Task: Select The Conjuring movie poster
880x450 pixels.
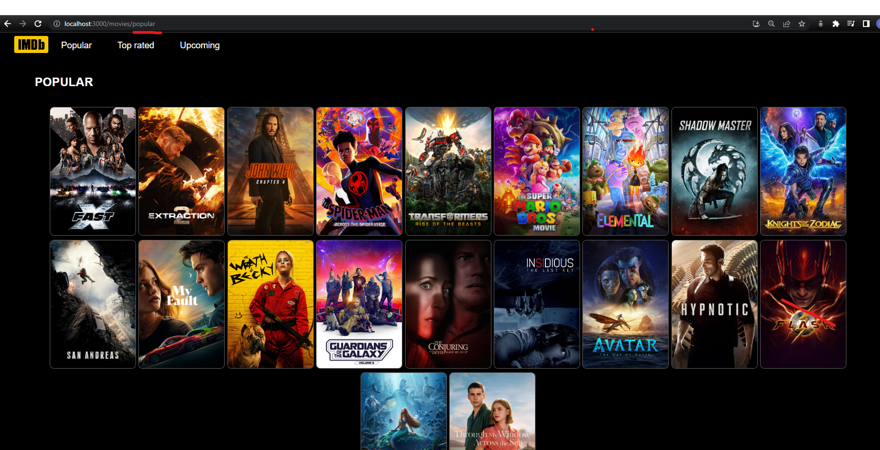Action: click(448, 304)
